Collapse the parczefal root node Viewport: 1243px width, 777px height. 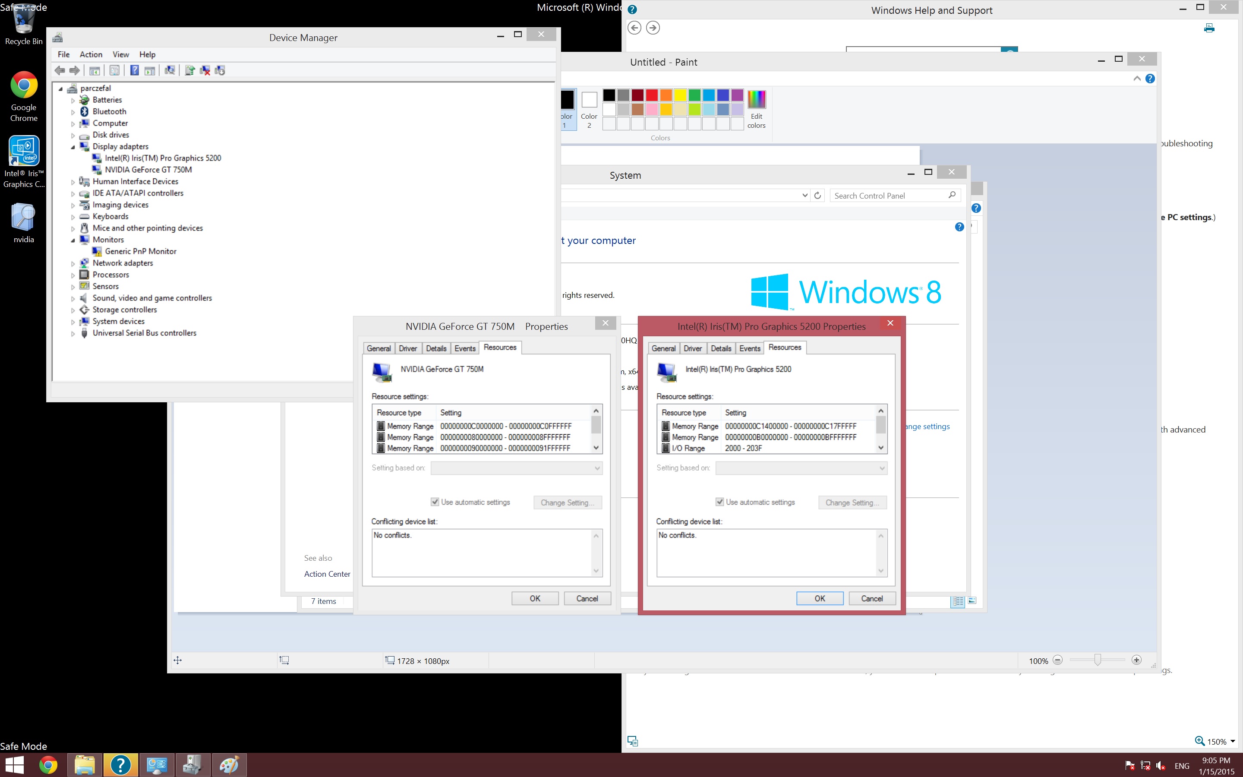(60, 88)
